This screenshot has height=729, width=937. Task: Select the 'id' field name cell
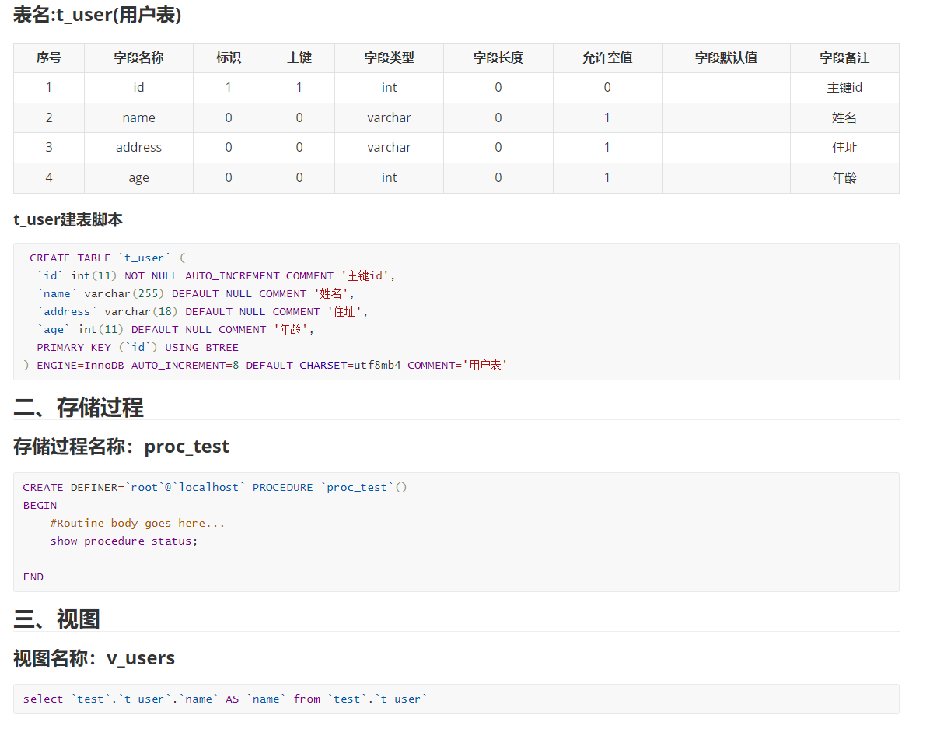tap(138, 88)
